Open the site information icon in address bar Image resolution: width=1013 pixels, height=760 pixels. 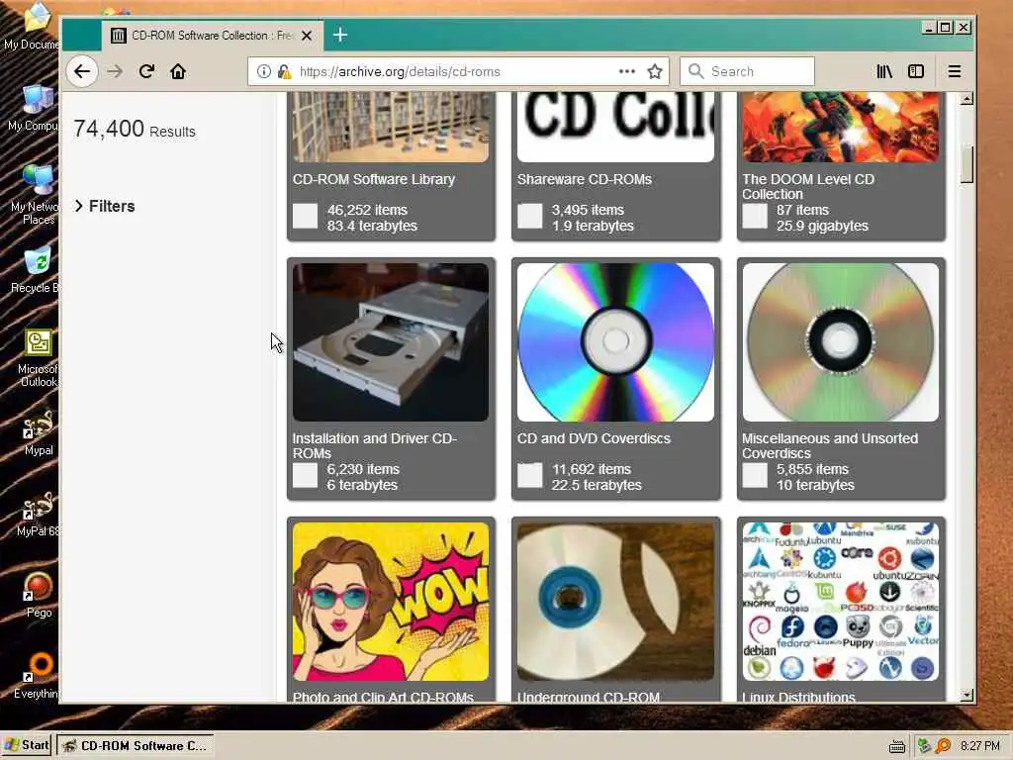click(263, 71)
